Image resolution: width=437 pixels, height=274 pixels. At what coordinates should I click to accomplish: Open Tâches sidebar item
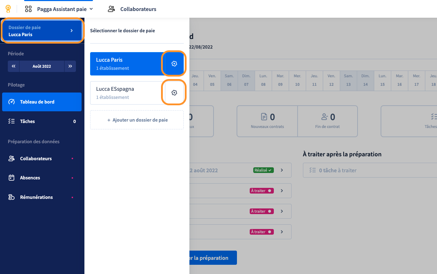(x=42, y=121)
